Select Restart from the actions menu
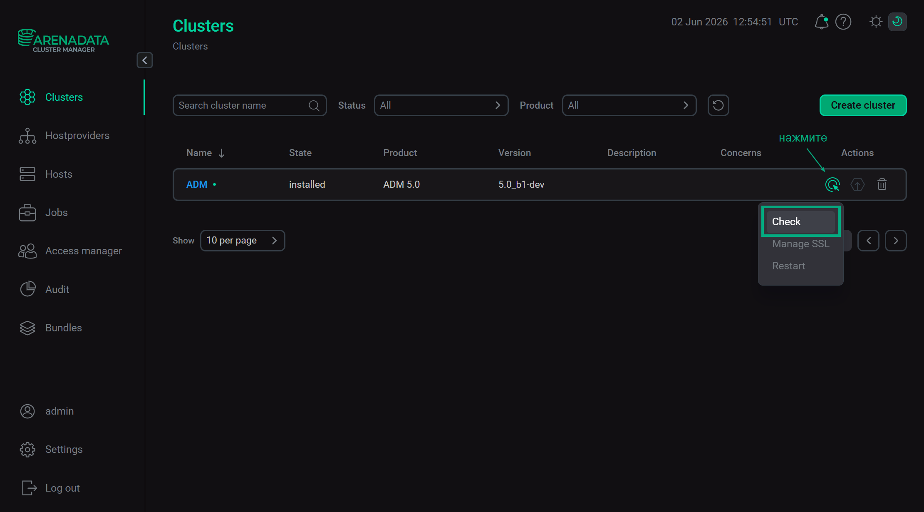This screenshot has height=512, width=924. [800, 266]
